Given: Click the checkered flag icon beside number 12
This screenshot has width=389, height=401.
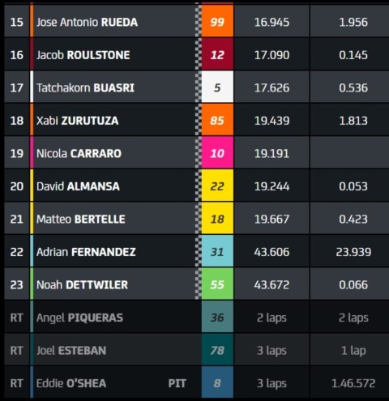Looking at the screenshot, I should coord(199,54).
